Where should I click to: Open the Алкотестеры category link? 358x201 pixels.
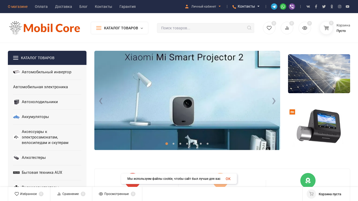click(34, 158)
